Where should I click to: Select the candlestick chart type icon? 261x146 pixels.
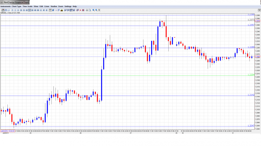3,10
